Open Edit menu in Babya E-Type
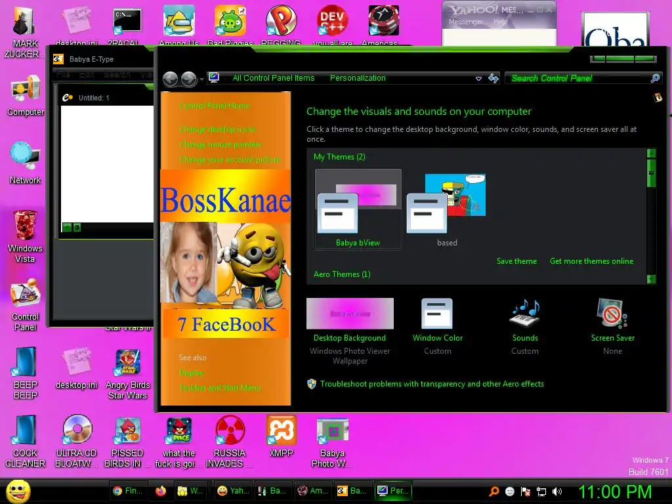The width and height of the screenshot is (672, 504). coord(87,75)
